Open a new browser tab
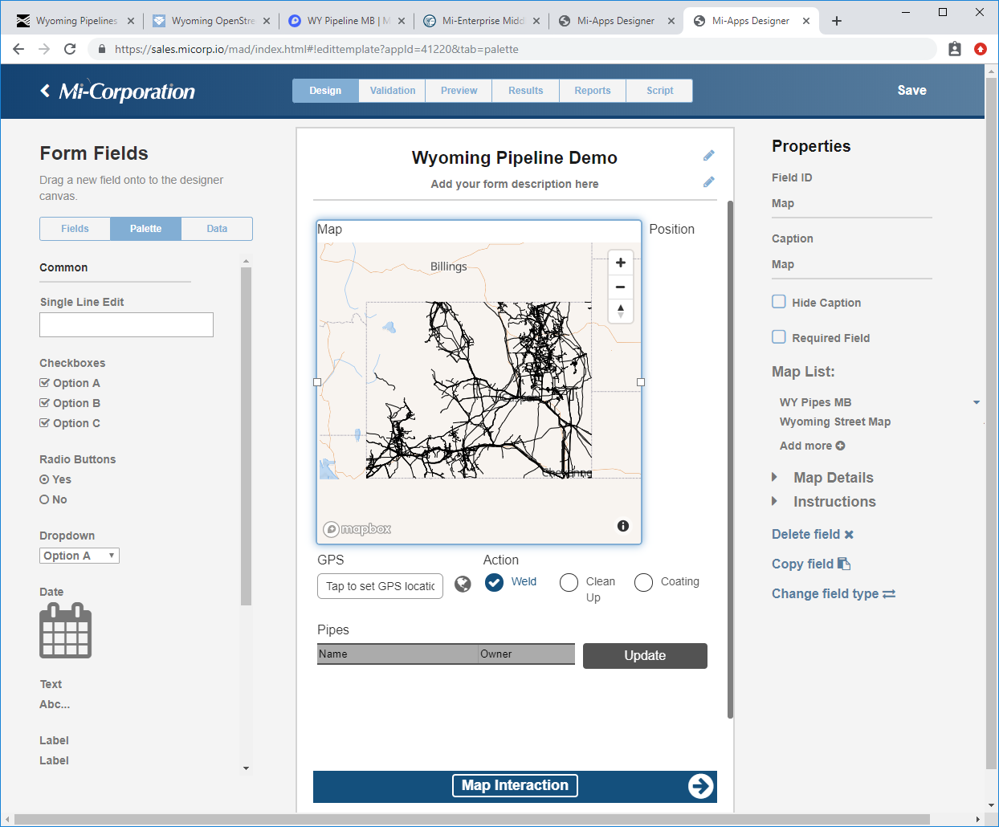This screenshot has height=827, width=999. click(x=837, y=21)
